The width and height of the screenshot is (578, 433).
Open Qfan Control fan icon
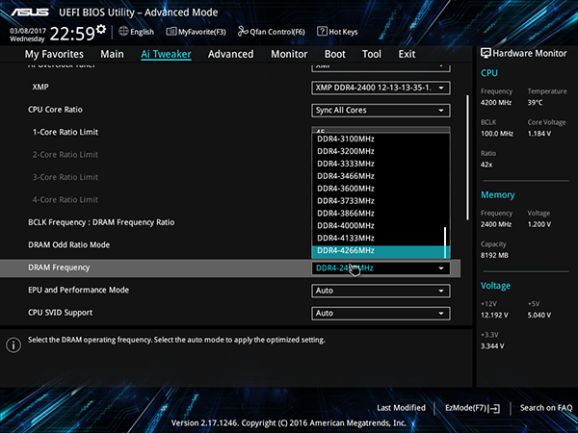click(243, 32)
